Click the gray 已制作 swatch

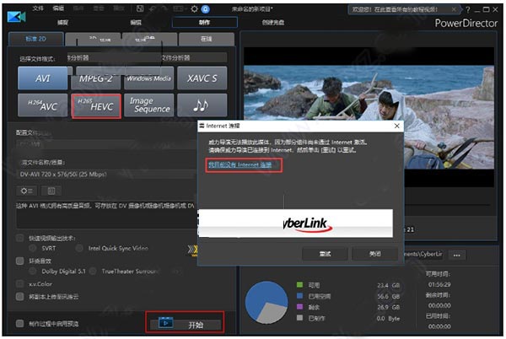click(x=299, y=318)
